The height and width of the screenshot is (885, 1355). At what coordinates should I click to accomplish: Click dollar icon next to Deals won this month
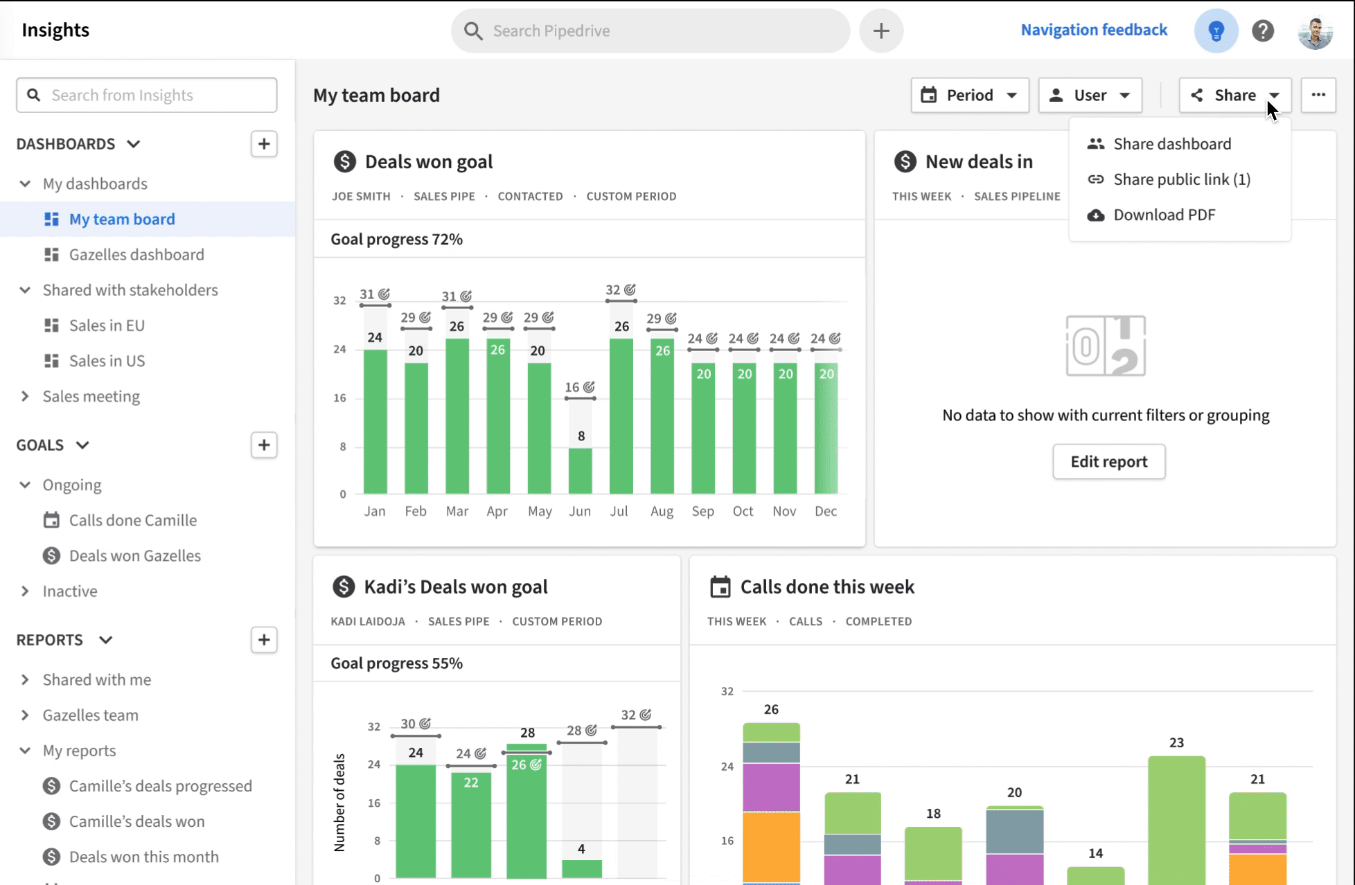tap(51, 857)
